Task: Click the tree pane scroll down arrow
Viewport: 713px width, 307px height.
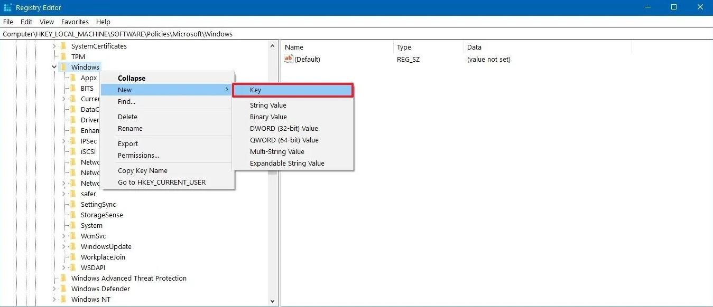Action: [273, 301]
